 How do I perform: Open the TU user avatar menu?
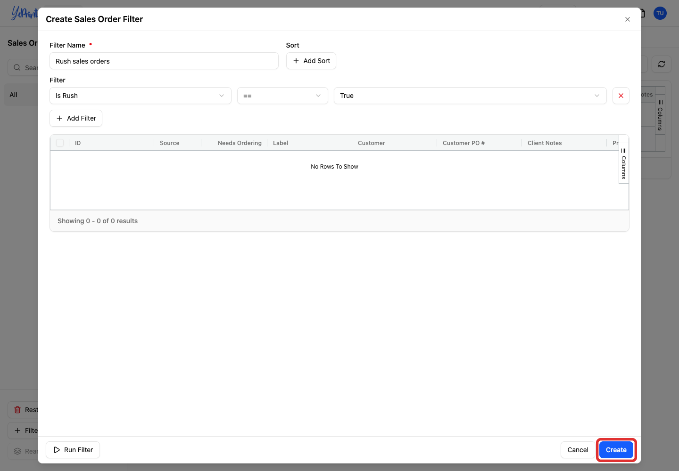click(660, 13)
